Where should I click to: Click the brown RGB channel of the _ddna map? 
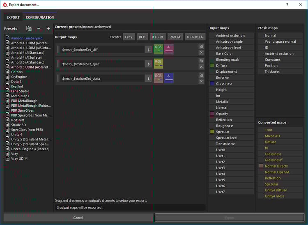tap(159, 78)
